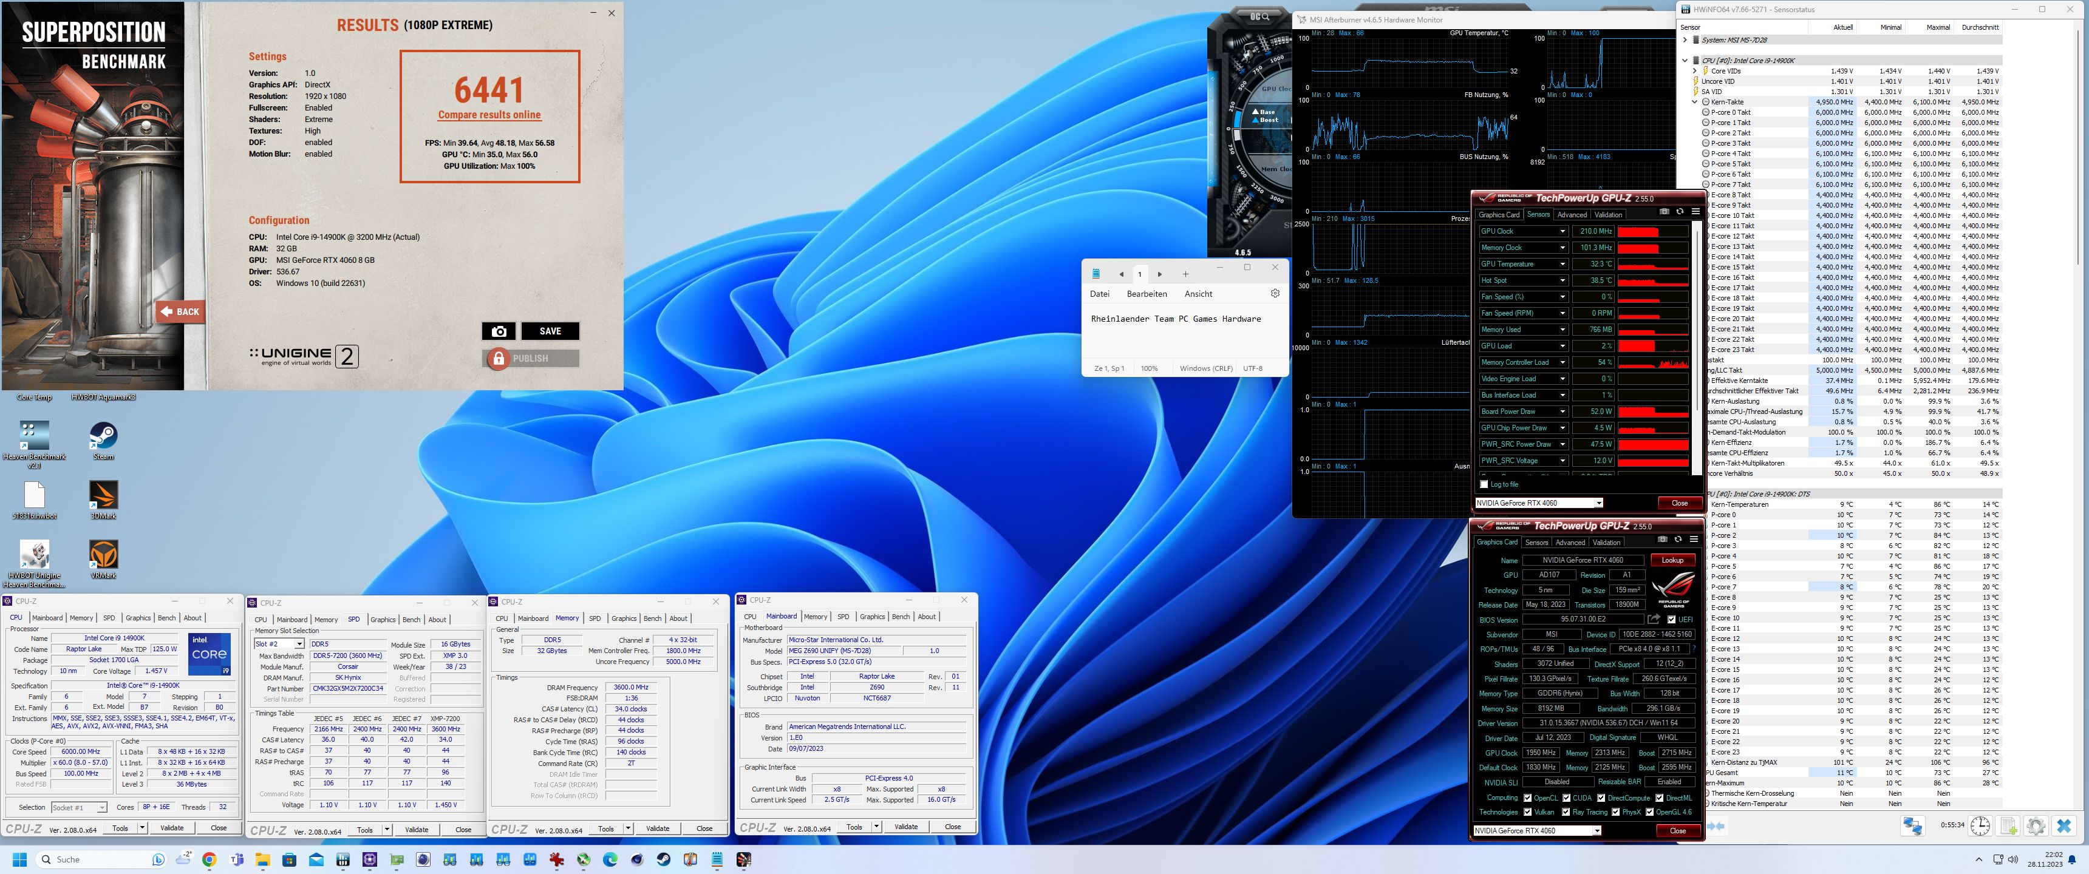Viewport: 2089px width, 874px height.
Task: Enable the Log to file checkbox in GPU-Z
Action: tap(1484, 484)
